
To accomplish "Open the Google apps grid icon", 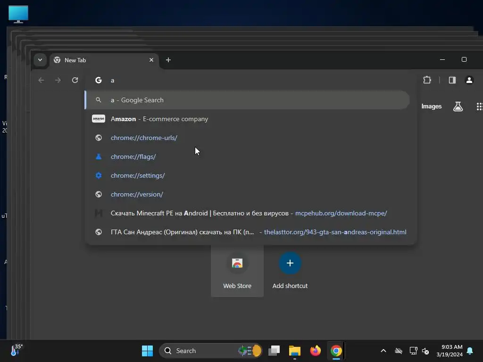I will tap(479, 107).
